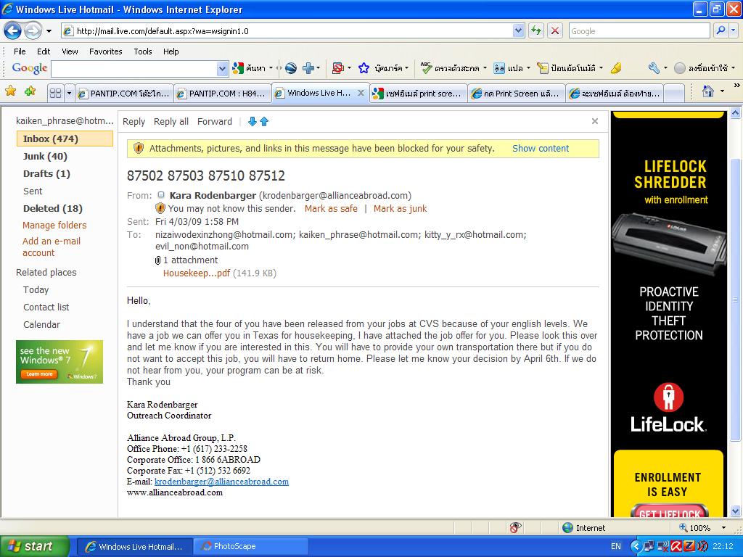Click the Add to Favorites star-plus icon

pos(30,91)
